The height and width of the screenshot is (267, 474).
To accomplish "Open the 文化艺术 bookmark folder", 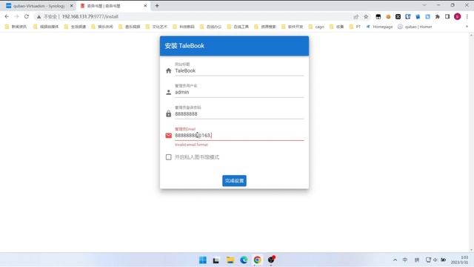I will pos(156,27).
